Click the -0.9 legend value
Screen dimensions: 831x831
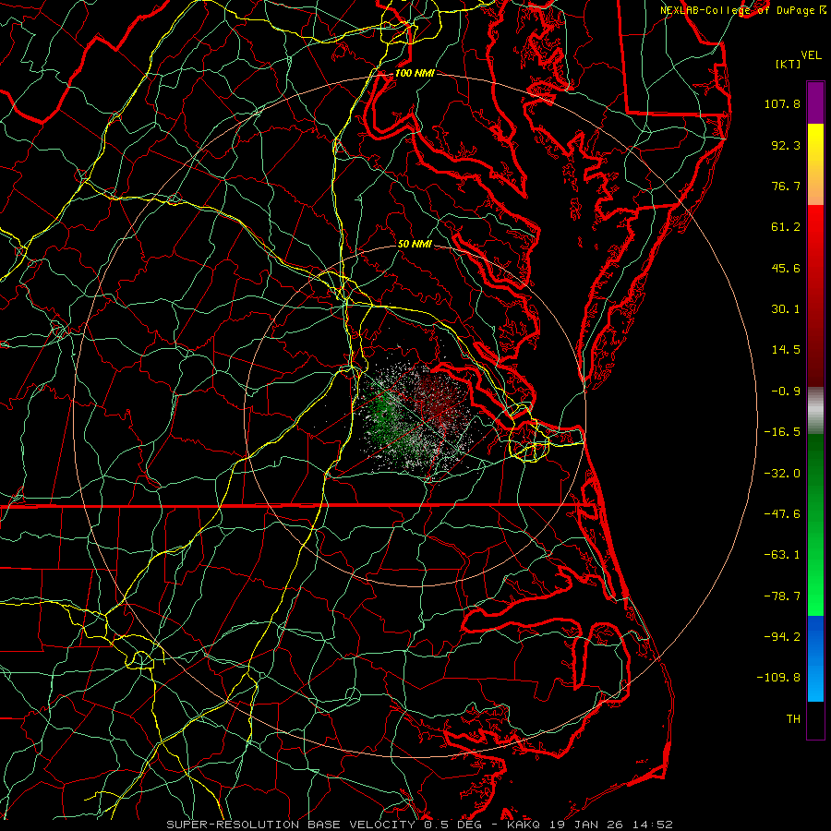coord(786,391)
